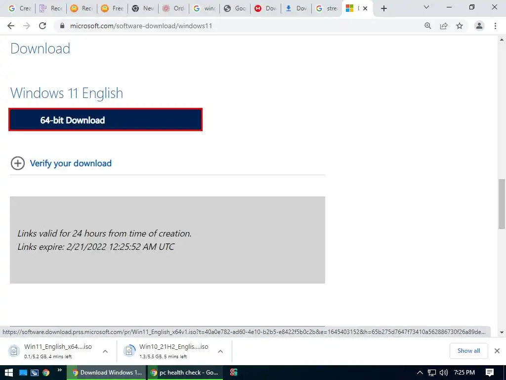Go back using the browser back arrow

click(11, 26)
